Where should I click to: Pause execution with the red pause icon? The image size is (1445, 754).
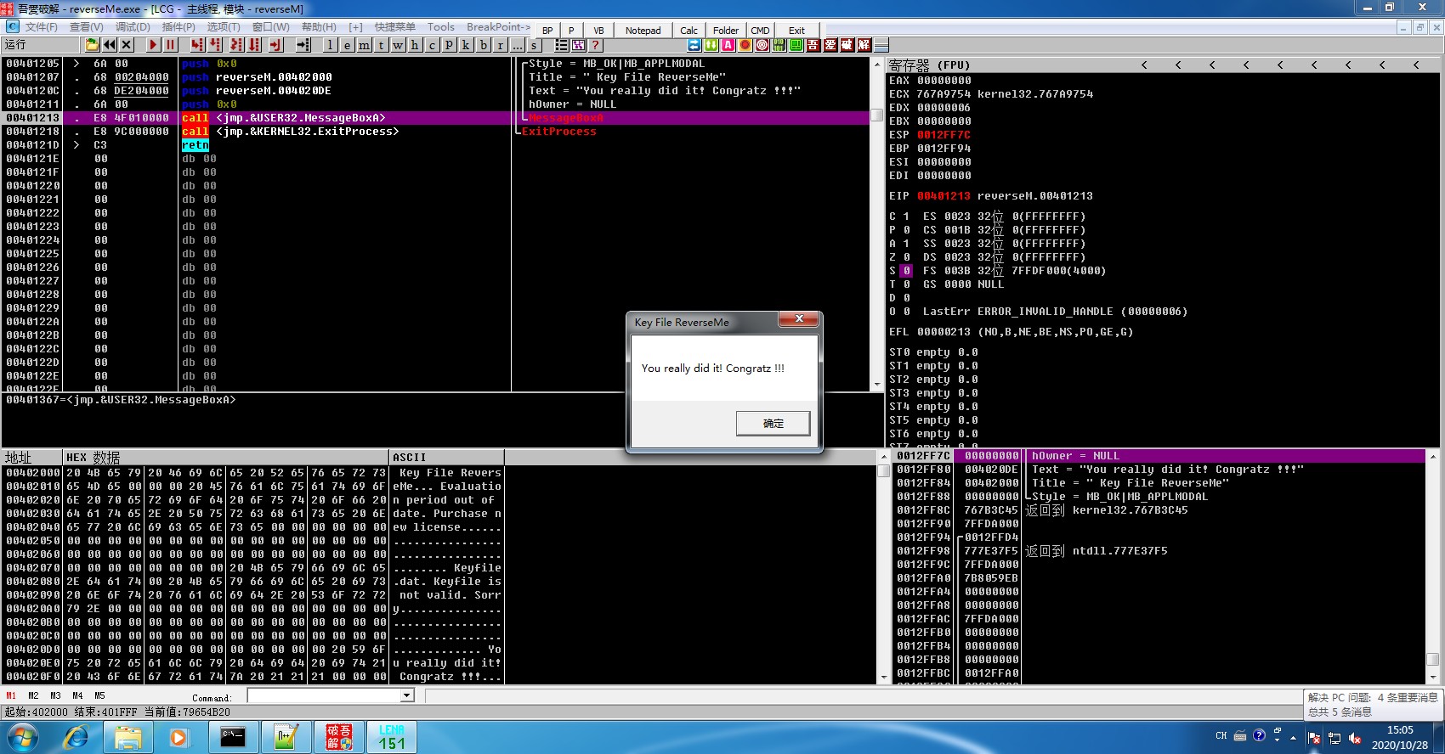[x=170, y=45]
